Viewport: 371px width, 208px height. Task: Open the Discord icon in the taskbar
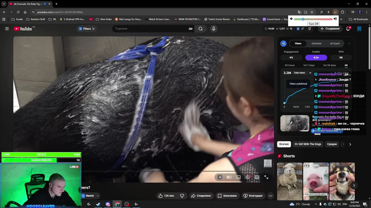point(108,204)
